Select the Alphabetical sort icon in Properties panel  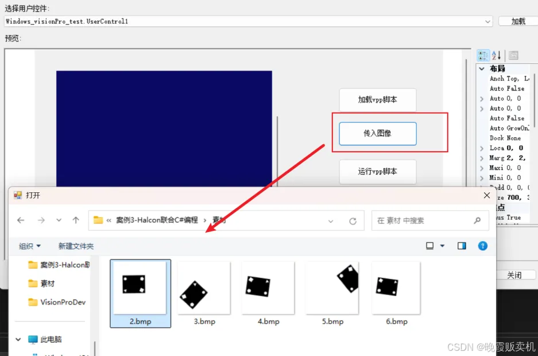point(495,55)
